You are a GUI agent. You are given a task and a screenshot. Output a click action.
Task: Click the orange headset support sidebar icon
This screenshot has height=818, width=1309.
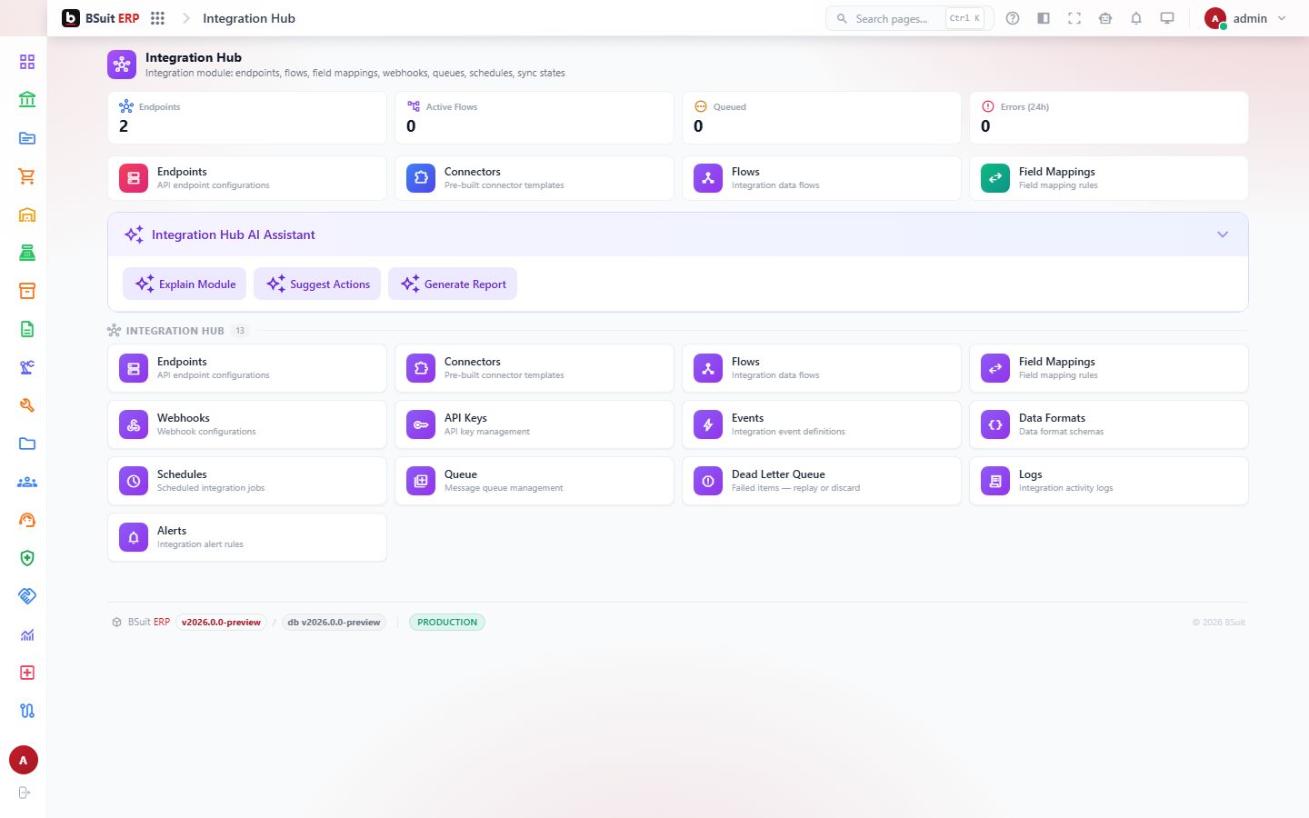[27, 520]
